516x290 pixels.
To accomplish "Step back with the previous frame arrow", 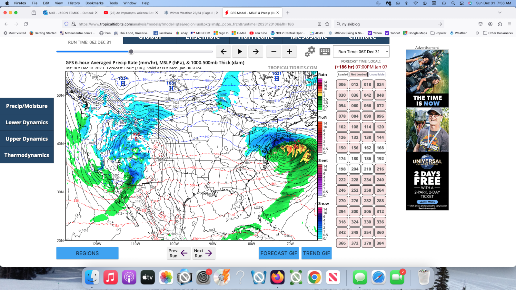I will (x=223, y=52).
